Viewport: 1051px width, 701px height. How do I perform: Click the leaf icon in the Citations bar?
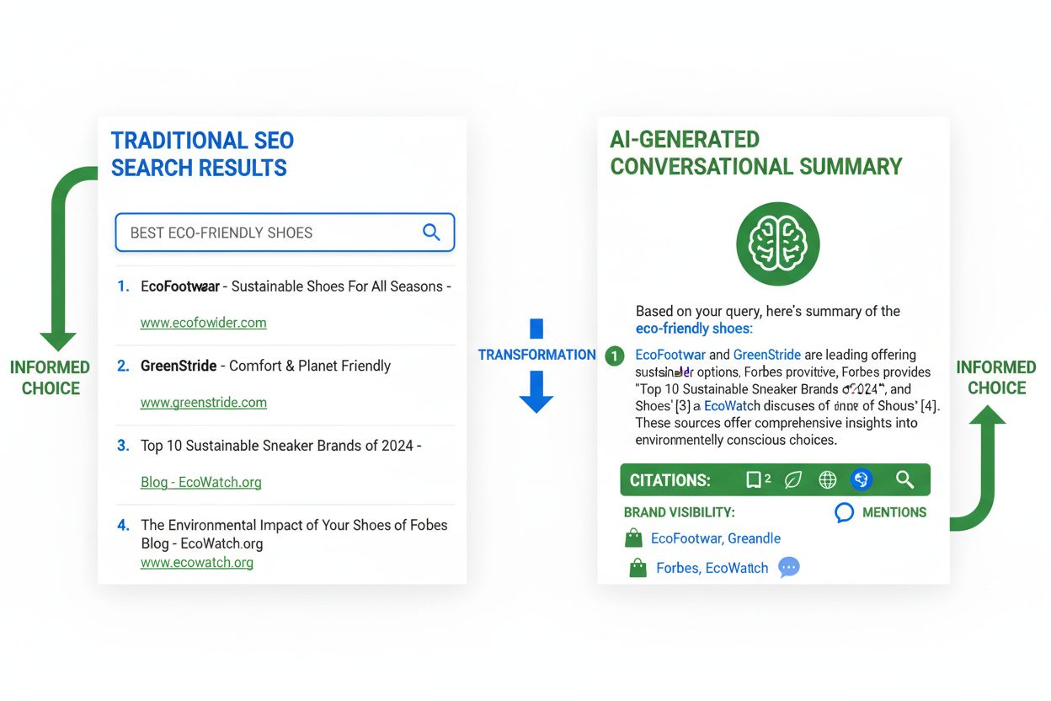click(792, 479)
